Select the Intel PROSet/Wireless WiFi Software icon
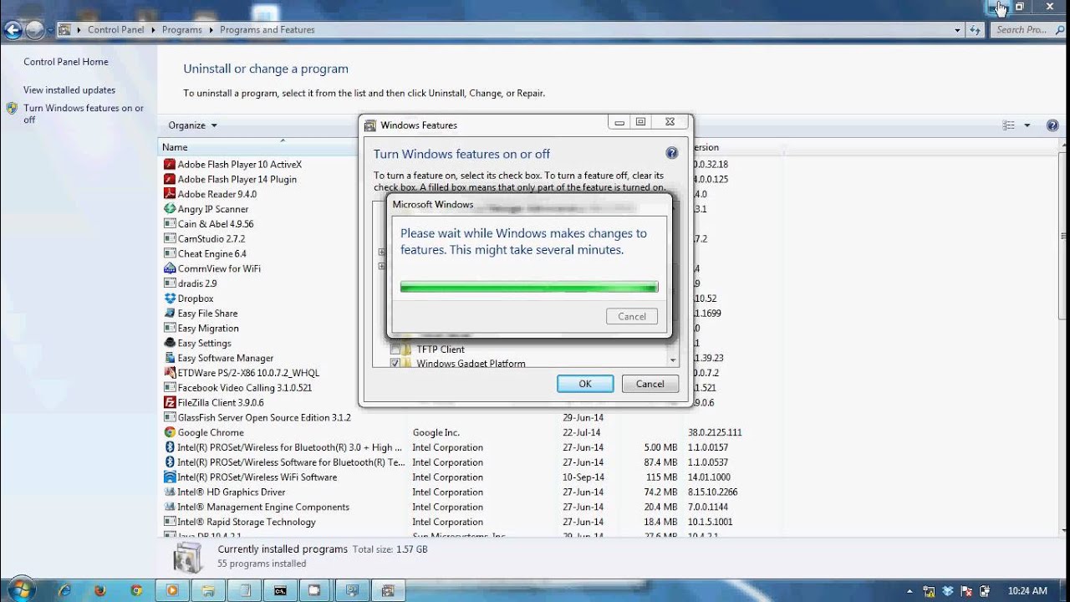This screenshot has width=1070, height=602. pos(170,477)
